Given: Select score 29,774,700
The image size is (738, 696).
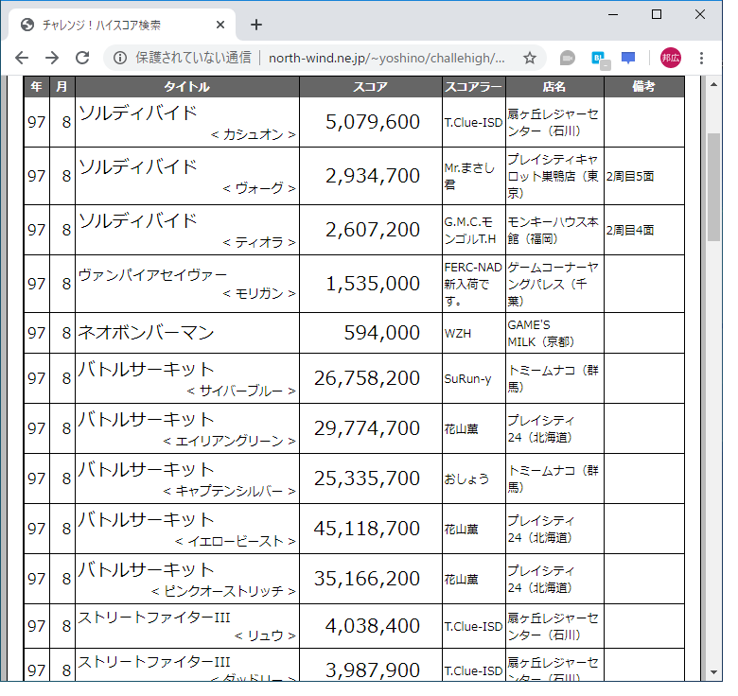Looking at the screenshot, I should coord(367,428).
